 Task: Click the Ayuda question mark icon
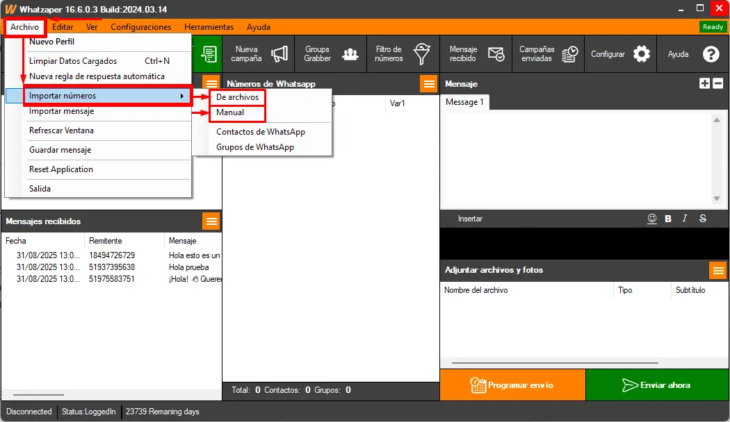click(x=692, y=54)
